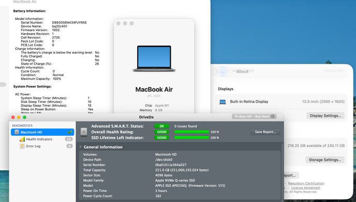356x202 pixels.
Task: Open Error Log in DriveDx sidebar
Action: tap(33, 146)
